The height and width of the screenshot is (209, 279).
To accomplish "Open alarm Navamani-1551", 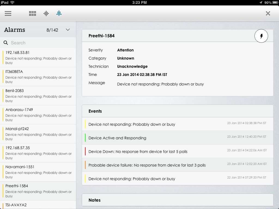I will pos(38,172).
